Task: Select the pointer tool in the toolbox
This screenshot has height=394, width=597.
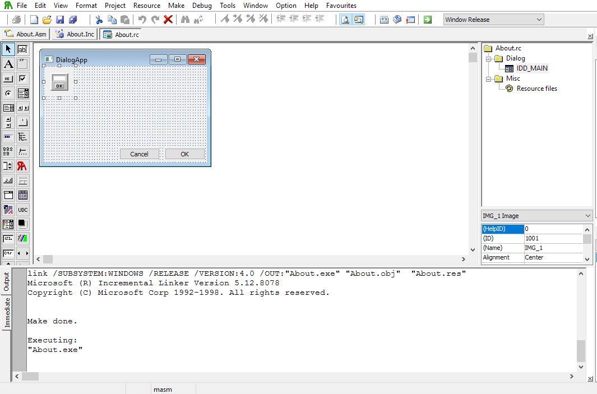Action: [x=8, y=49]
